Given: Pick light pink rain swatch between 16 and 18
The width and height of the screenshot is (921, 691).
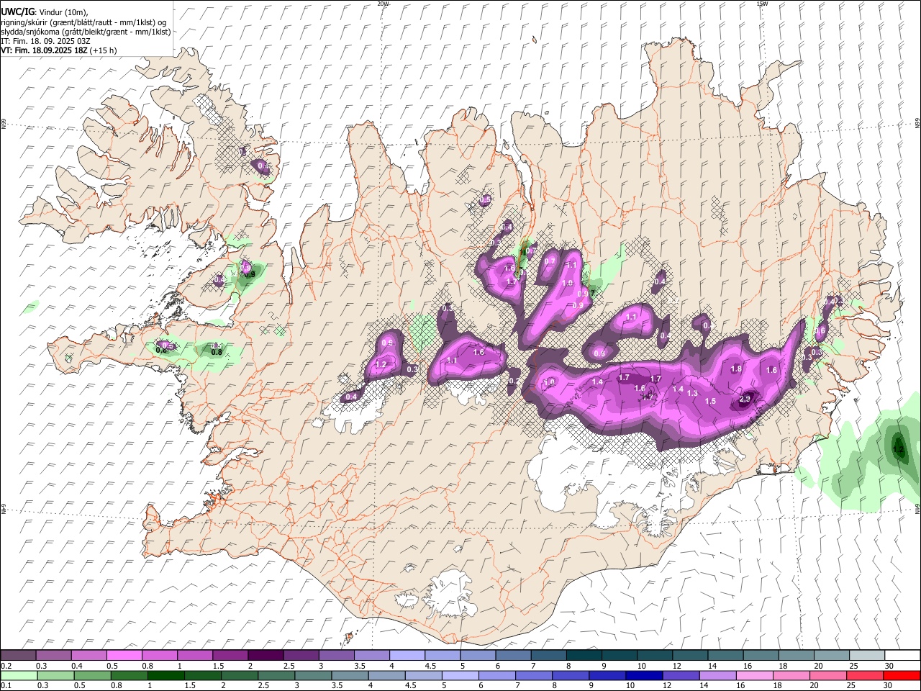Looking at the screenshot, I should (x=754, y=675).
